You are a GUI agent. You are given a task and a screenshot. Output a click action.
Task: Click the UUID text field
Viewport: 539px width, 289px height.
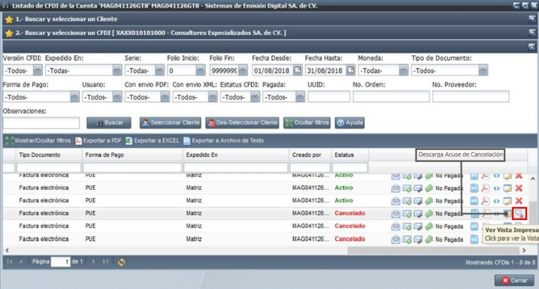327,97
